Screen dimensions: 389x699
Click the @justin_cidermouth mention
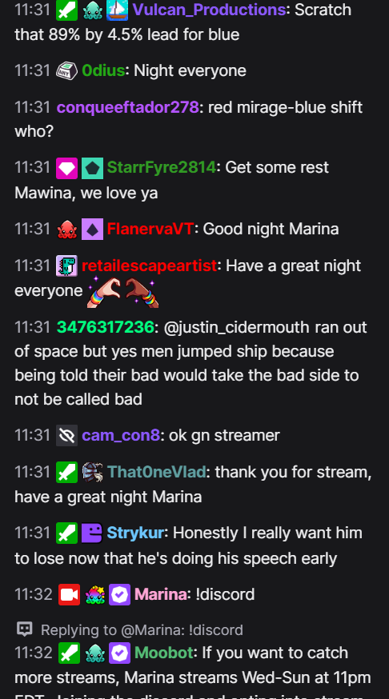(x=236, y=328)
